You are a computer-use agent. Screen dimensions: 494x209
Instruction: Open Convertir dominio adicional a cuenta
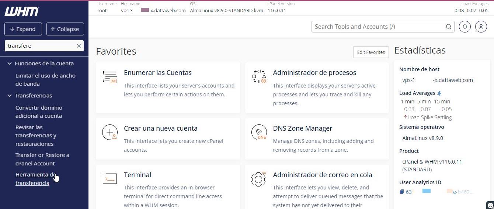(x=39, y=112)
